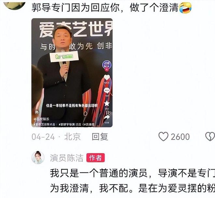This screenshot has height=198, width=215.
Task: Click the author reply text starting 我只是一个普通的演员
Action: (x=133, y=180)
